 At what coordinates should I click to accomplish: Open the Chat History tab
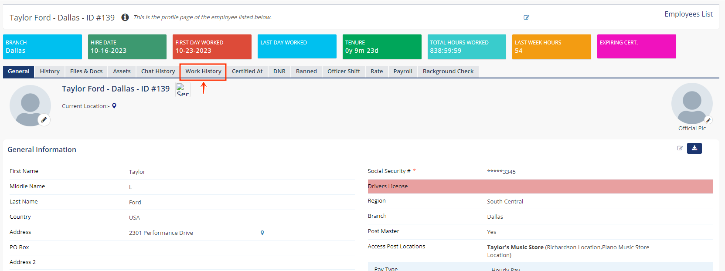[x=158, y=71]
